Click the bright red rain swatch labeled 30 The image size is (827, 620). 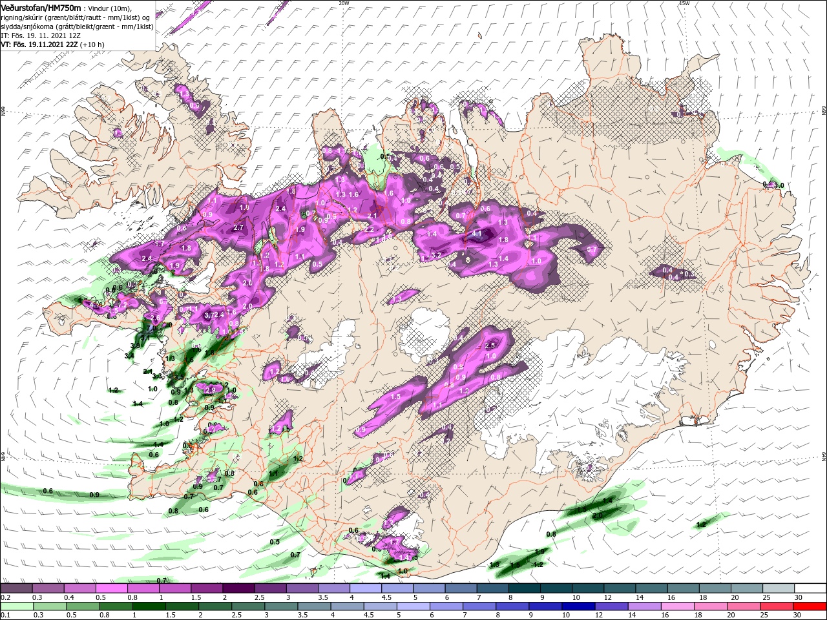[810, 606]
